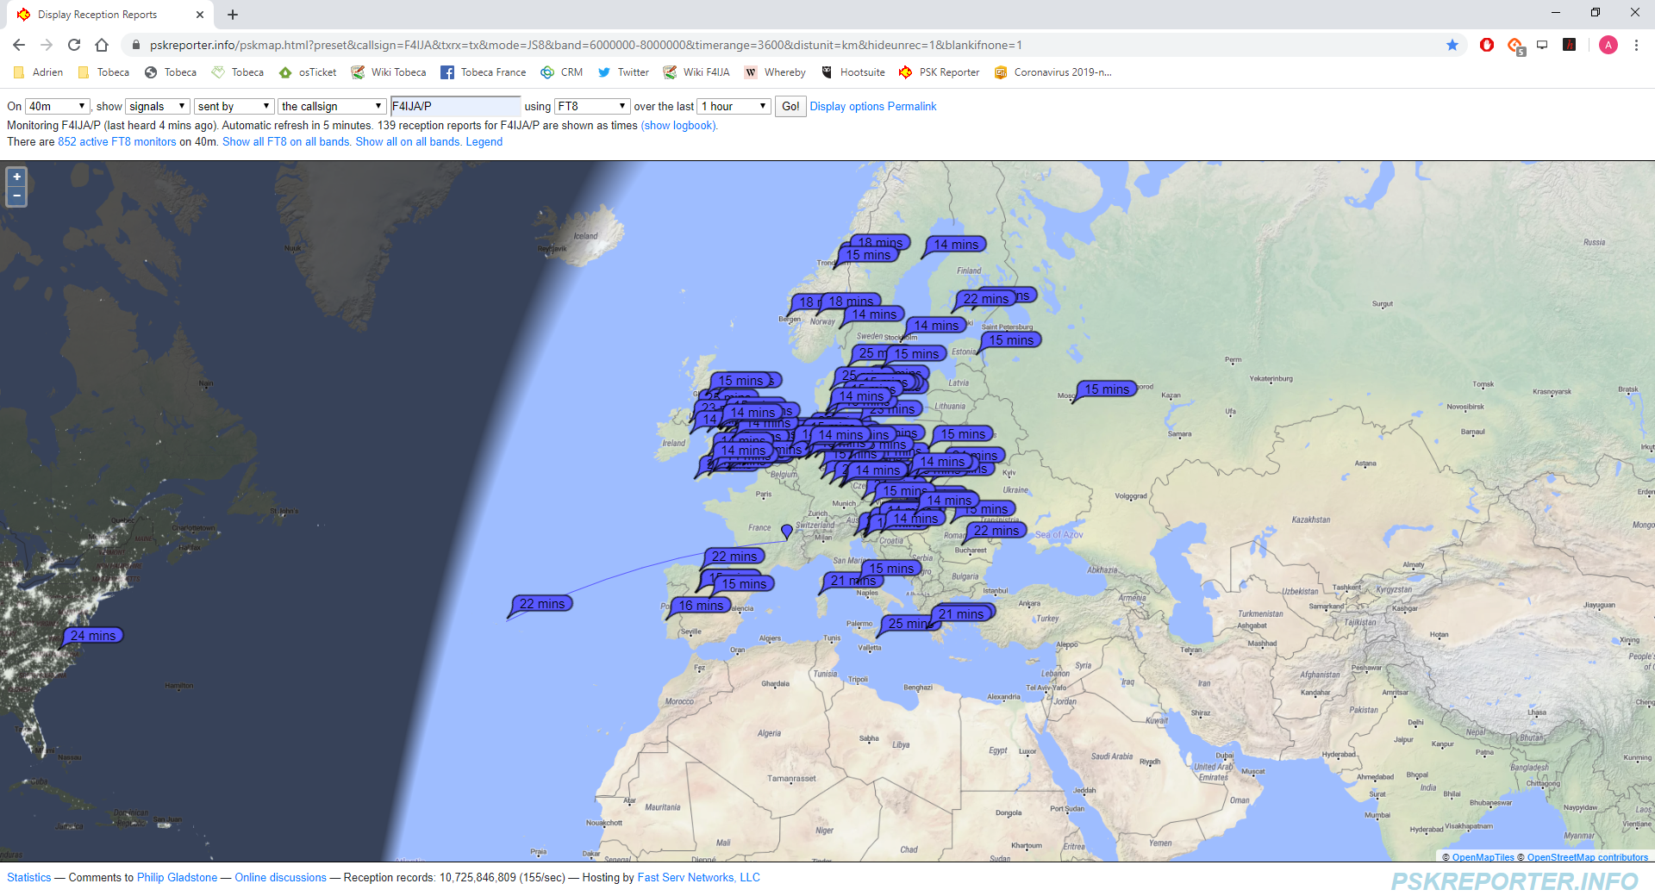Open the Chrome three-dot menu
The width and height of the screenshot is (1655, 896).
1636,45
